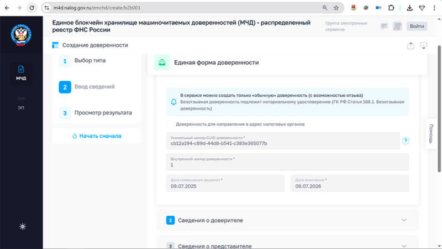The width and height of the screenshot is (442, 249).
Task: Click the Создание доверенности list icon
Action: coord(55,45)
